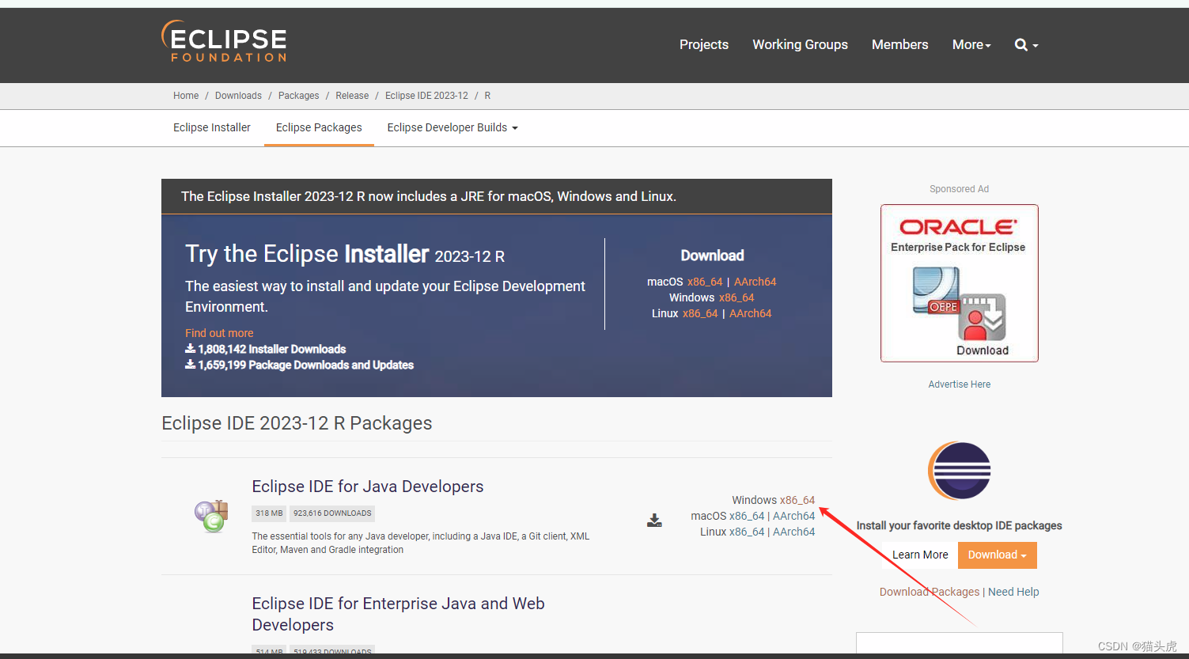Switch to the Eclipse Installer tab
The height and width of the screenshot is (659, 1189).
(x=211, y=127)
